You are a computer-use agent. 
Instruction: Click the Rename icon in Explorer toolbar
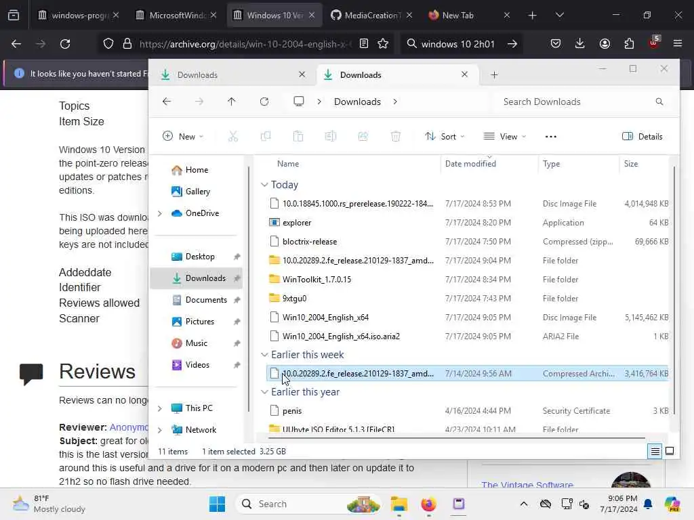(x=331, y=137)
